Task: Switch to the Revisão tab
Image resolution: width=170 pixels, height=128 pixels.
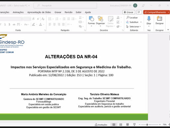Action: click(68, 12)
